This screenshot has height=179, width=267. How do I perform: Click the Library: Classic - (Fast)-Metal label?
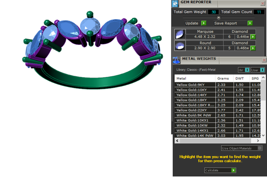coord(196,69)
